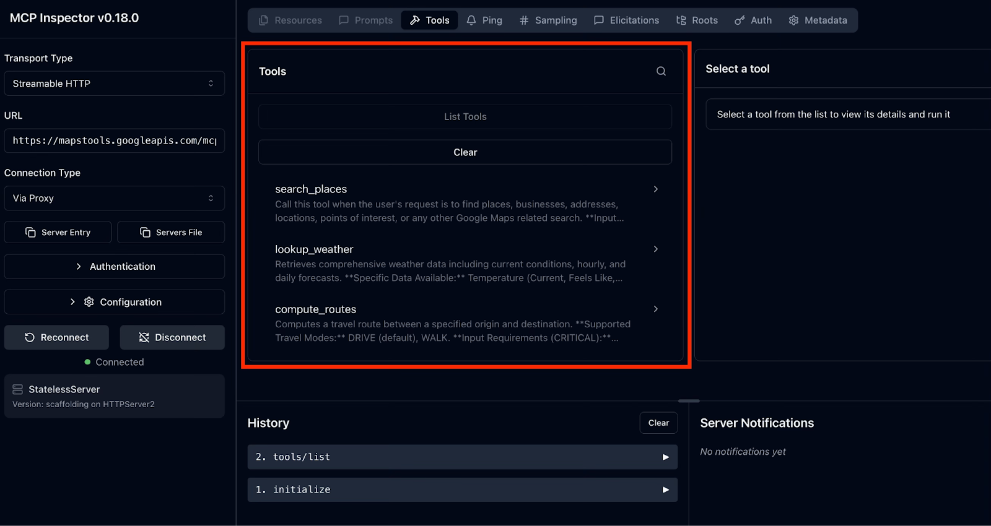This screenshot has width=991, height=526.
Task: Click the URL input field
Action: tap(114, 141)
